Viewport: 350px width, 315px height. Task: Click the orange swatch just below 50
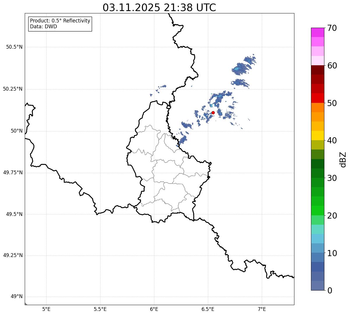point(318,108)
